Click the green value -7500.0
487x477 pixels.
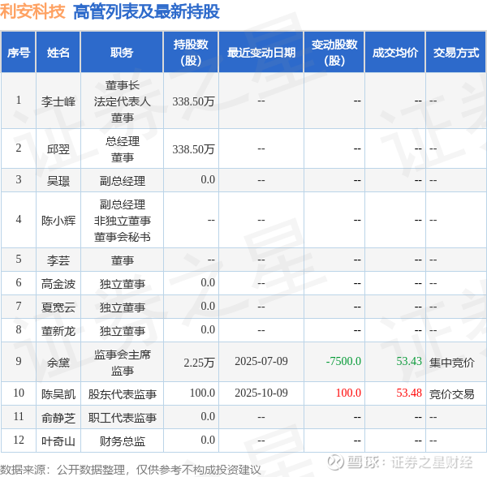point(343,361)
